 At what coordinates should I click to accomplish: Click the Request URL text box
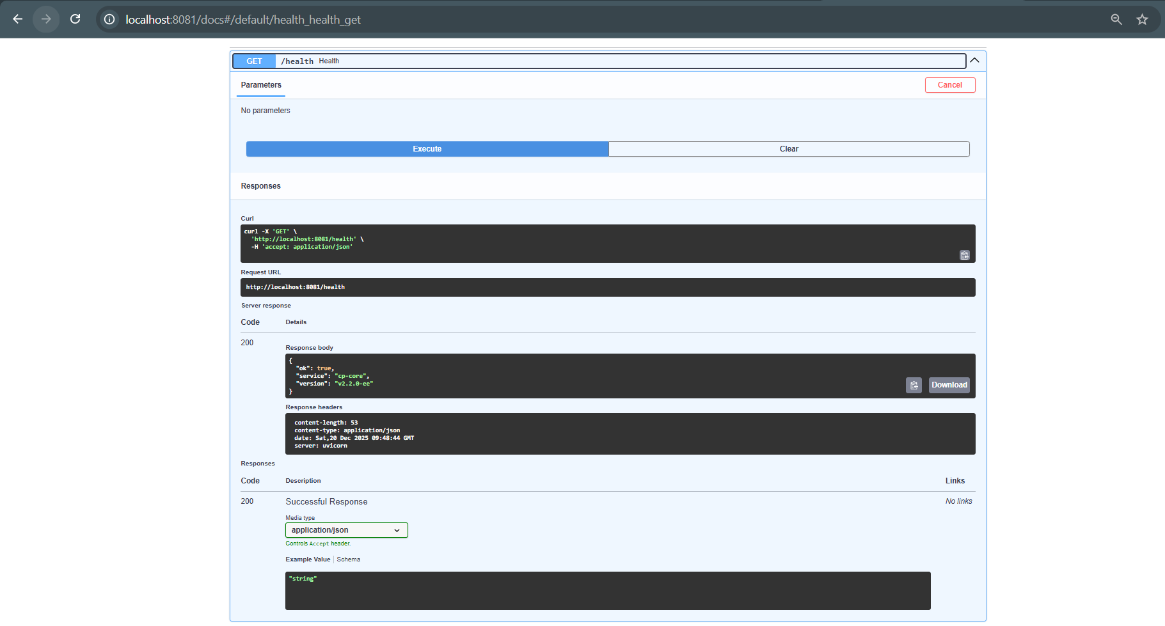pos(608,287)
